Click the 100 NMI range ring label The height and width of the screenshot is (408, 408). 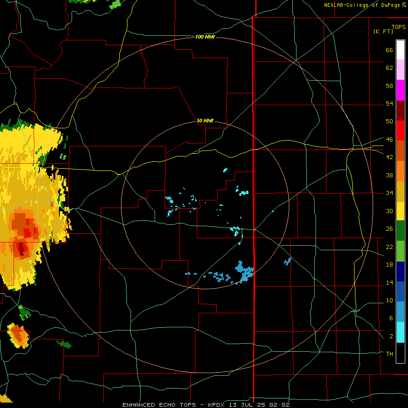click(x=205, y=37)
